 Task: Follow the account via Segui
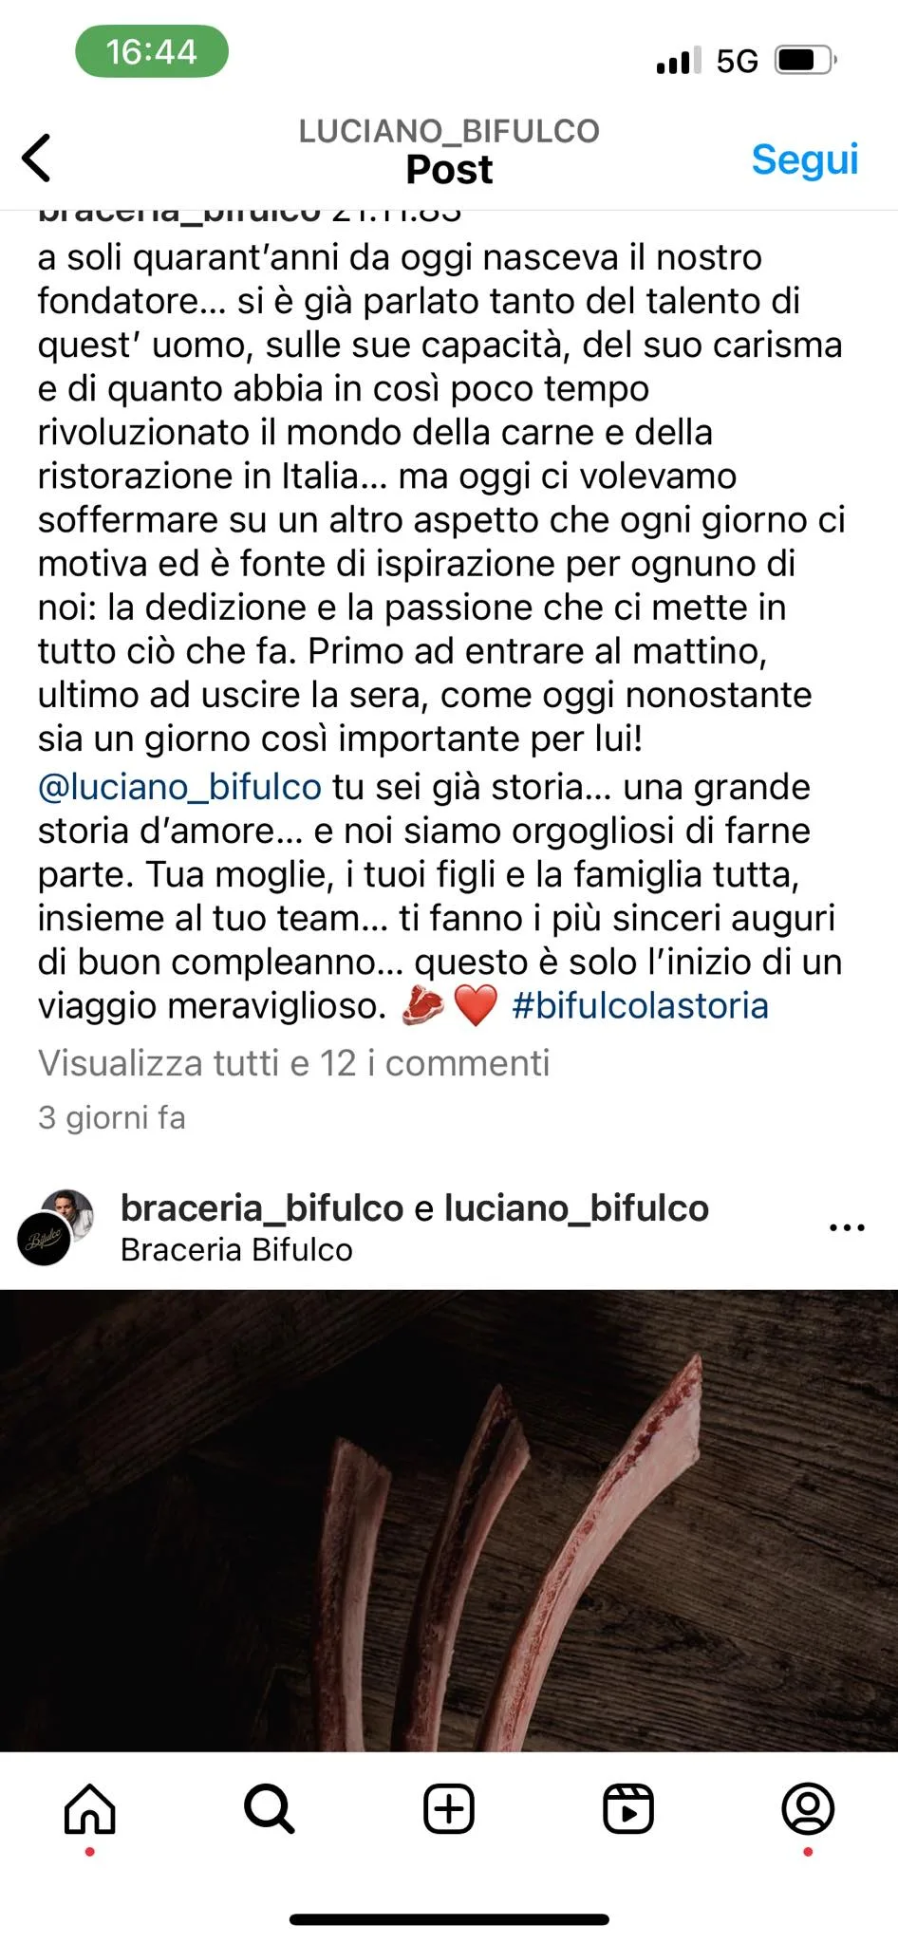(x=805, y=159)
